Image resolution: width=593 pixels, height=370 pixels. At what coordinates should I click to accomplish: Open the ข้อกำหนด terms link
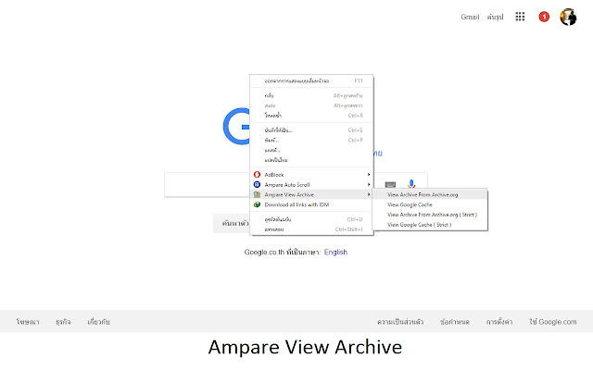[455, 322]
